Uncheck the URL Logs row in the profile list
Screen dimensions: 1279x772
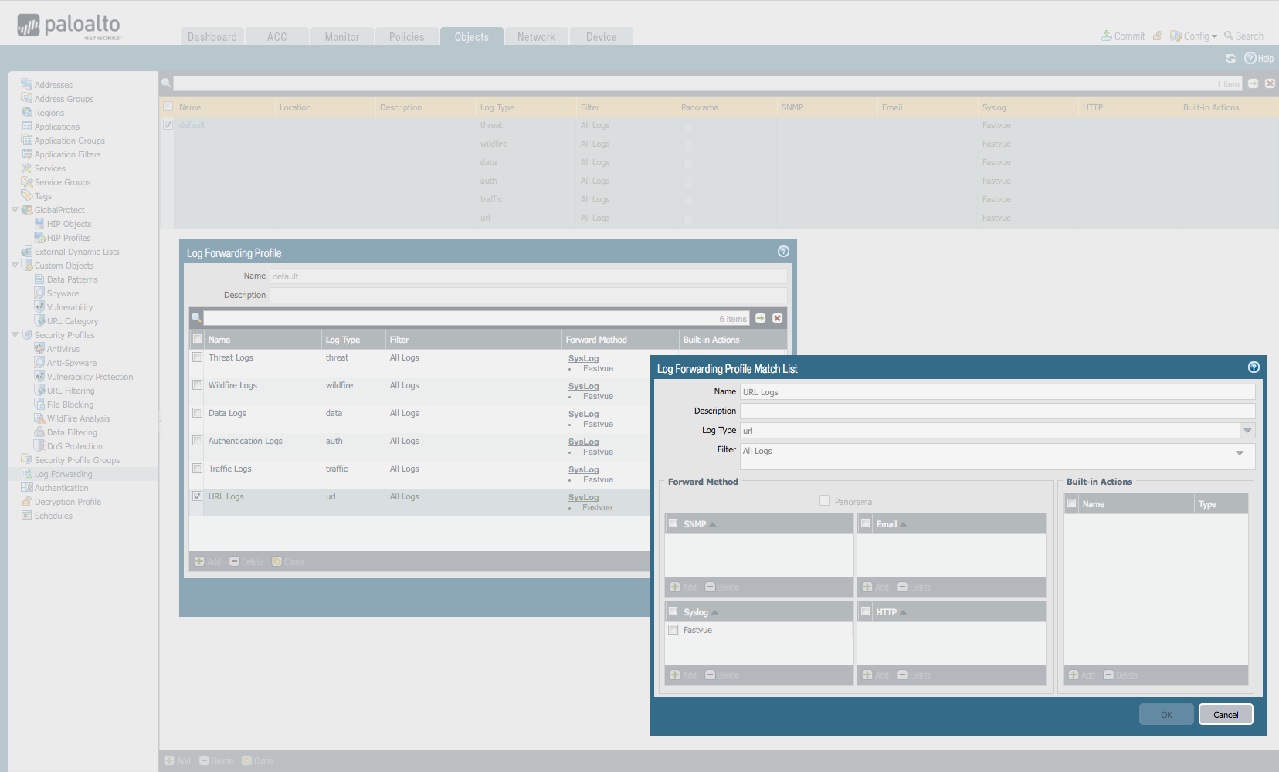tap(197, 496)
